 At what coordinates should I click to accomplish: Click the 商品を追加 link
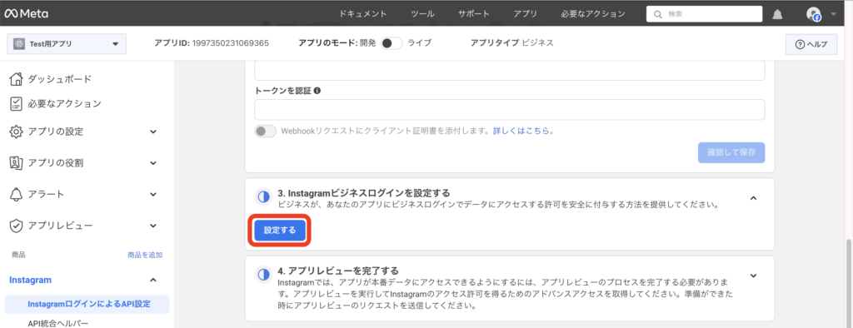pyautogui.click(x=145, y=255)
